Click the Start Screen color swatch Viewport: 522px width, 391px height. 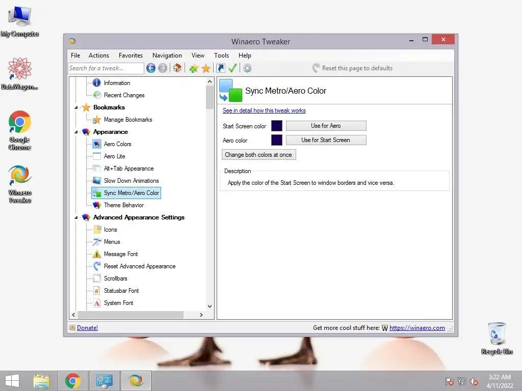[x=277, y=126]
